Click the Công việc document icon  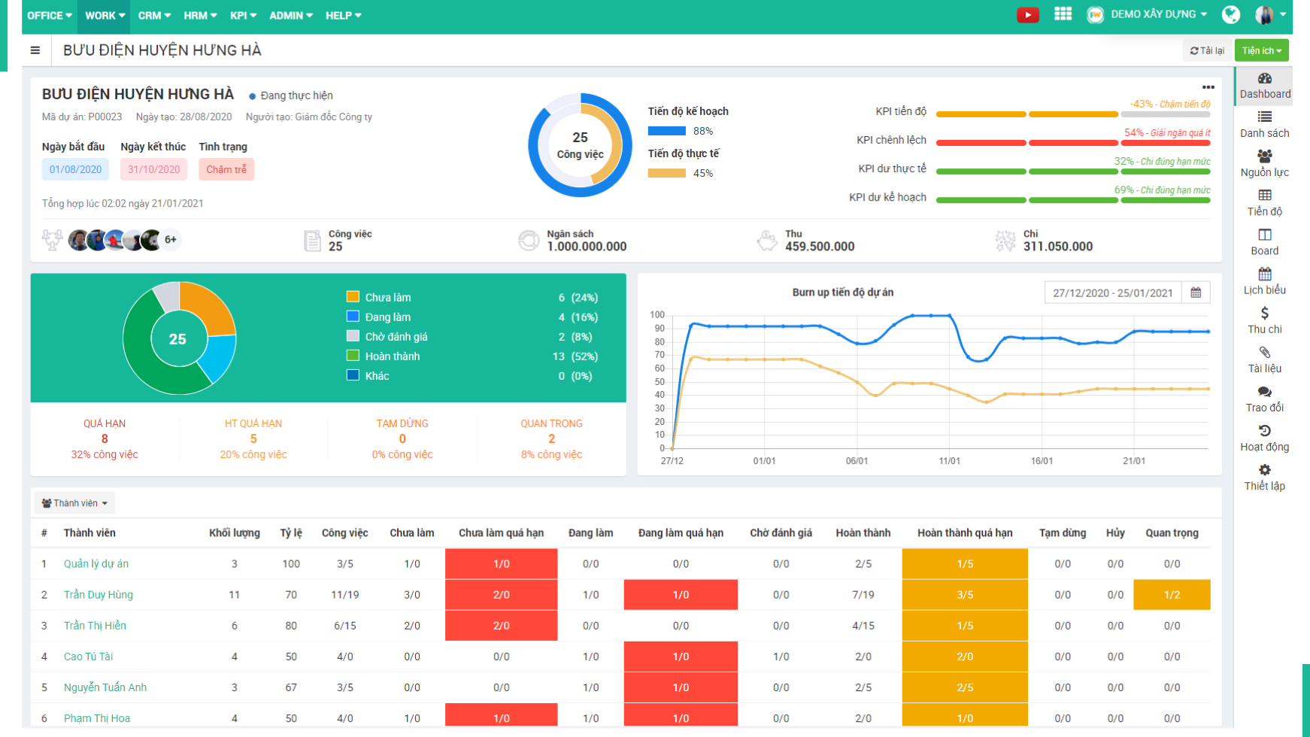pyautogui.click(x=313, y=241)
